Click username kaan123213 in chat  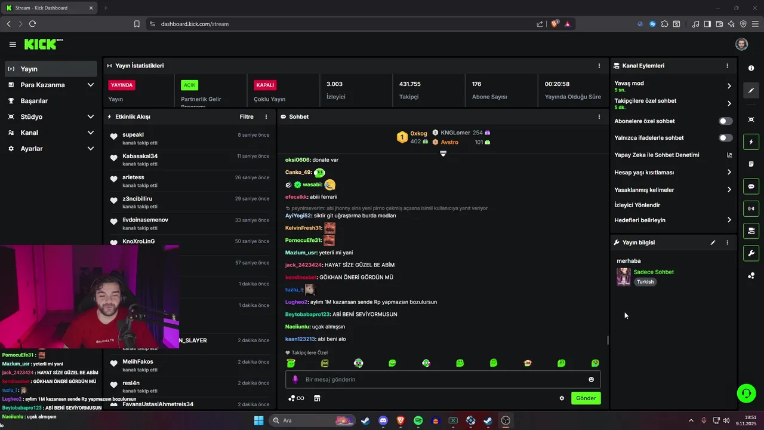tap(300, 339)
